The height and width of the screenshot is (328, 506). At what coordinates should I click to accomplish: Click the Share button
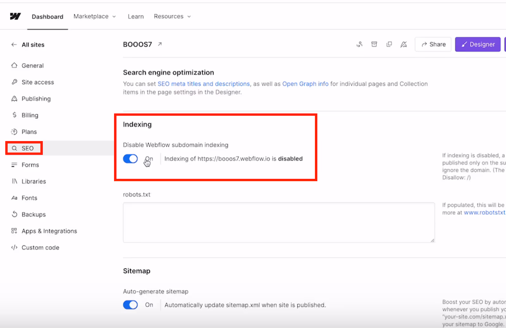pyautogui.click(x=433, y=44)
